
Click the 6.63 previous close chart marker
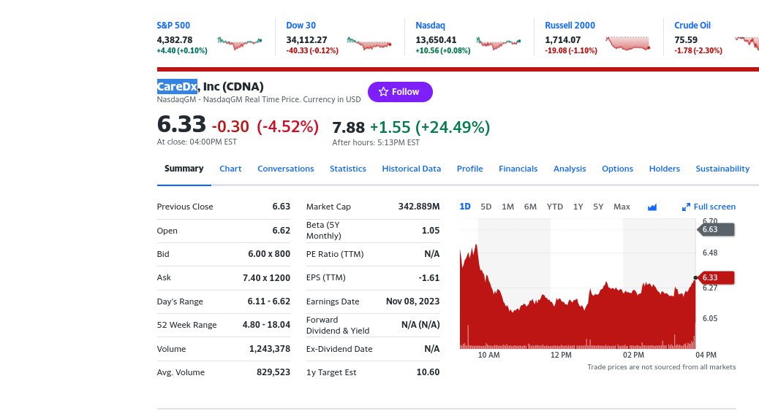tap(717, 229)
